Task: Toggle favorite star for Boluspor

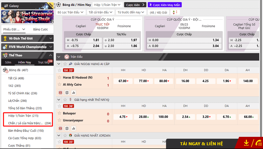Action: pos(60,114)
